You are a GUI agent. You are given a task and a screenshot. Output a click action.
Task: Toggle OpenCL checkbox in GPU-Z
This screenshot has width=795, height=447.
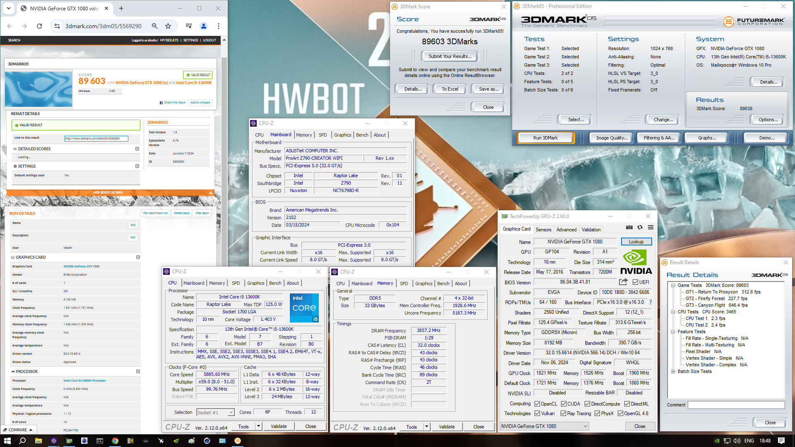[537, 404]
